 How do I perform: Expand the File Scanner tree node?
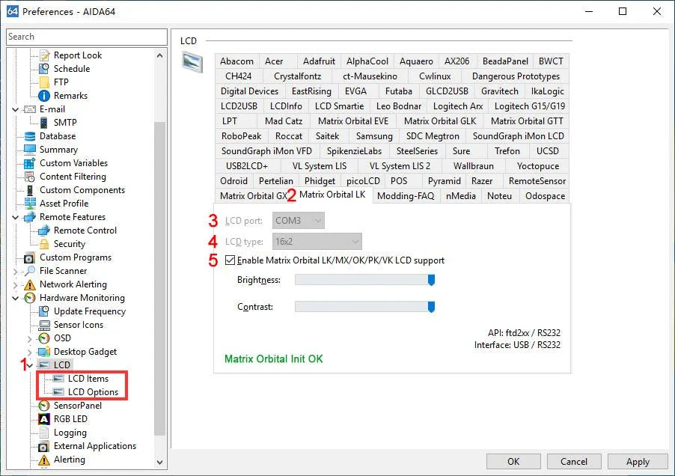16,271
